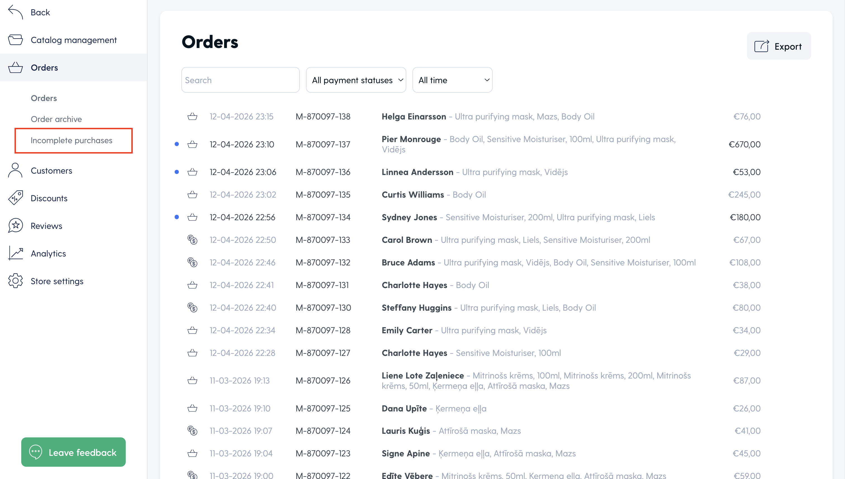The image size is (845, 479).
Task: Open the Reviews section
Action: tap(73, 226)
